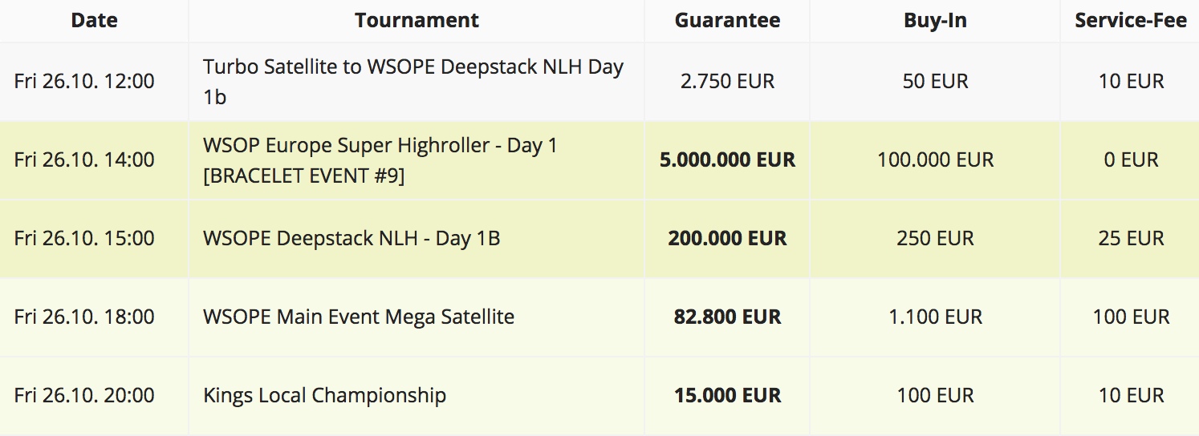The image size is (1199, 436).
Task: Select WSOPE Deepstack NLH - Day 1B
Action: point(352,239)
